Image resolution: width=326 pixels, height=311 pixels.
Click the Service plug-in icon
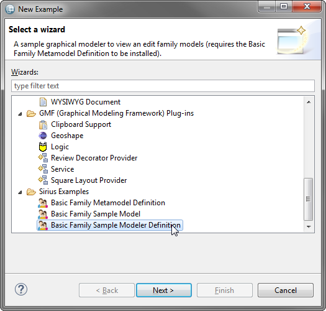coord(43,169)
